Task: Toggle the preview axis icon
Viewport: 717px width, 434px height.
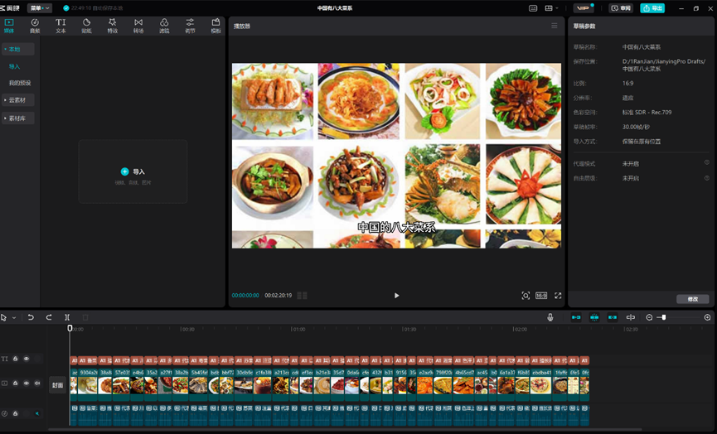Action: coord(631,317)
